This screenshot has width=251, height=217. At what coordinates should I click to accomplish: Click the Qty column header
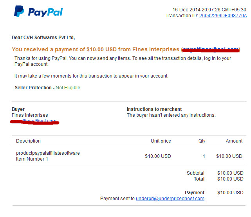[x=202, y=141]
